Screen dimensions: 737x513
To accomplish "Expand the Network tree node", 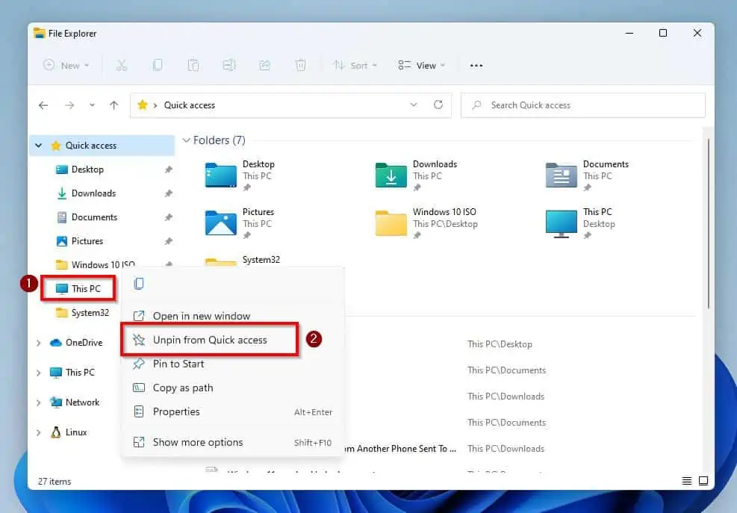I will coord(39,402).
